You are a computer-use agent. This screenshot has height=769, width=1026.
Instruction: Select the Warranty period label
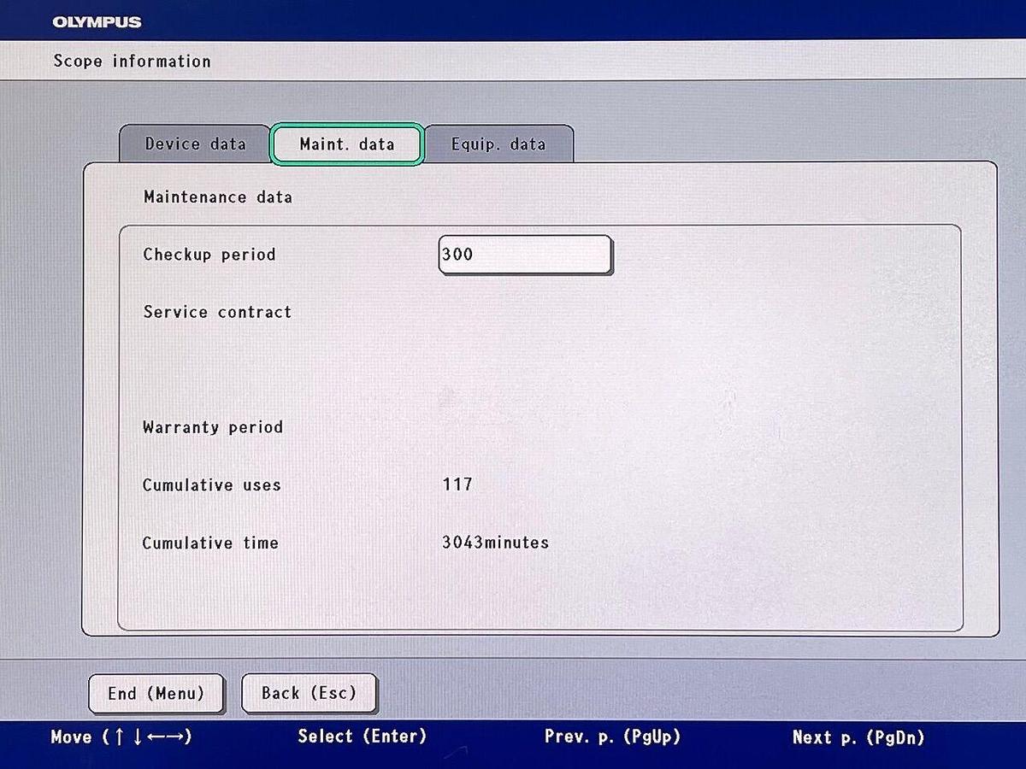(x=213, y=427)
